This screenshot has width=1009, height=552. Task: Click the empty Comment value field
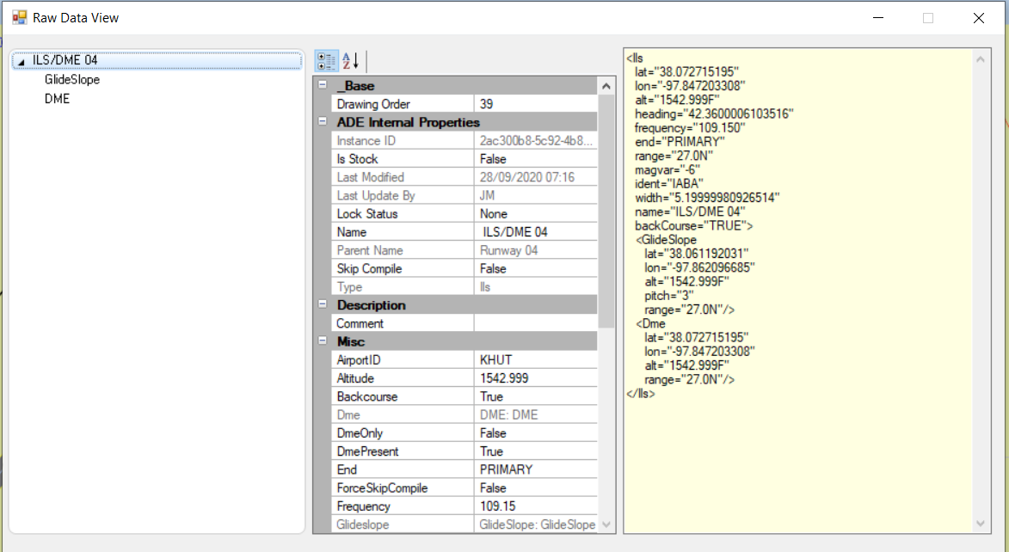point(535,323)
